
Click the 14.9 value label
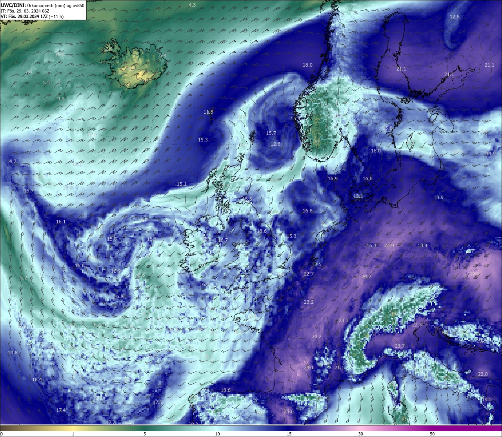point(491,154)
